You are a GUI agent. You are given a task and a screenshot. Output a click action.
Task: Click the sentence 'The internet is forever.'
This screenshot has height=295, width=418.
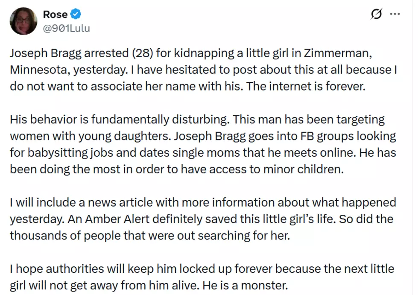tap(306, 86)
